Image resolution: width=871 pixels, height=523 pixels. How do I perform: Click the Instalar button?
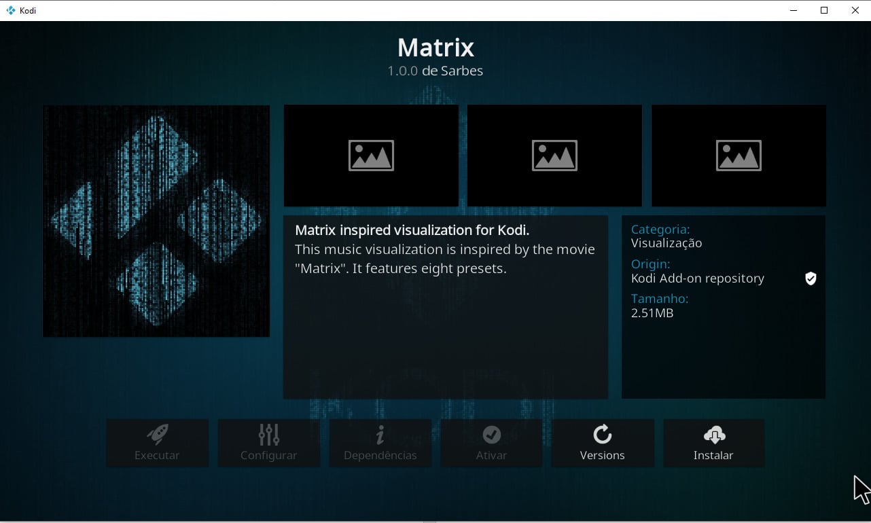[x=713, y=443]
